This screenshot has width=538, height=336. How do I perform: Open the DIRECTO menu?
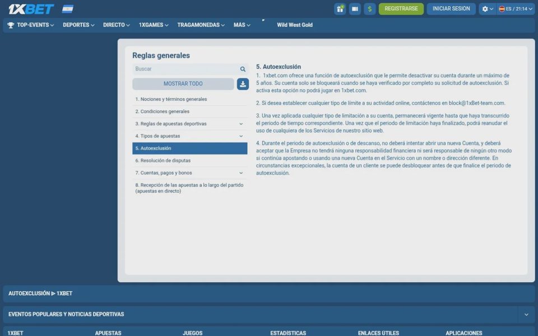coord(117,25)
